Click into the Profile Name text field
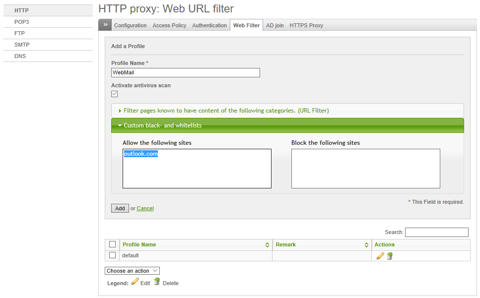This screenshot has width=480, height=298. coord(185,73)
